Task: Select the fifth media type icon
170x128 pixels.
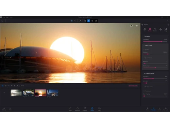Action: click(x=14, y=86)
